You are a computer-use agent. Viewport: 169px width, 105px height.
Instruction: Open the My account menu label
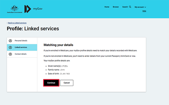point(139,7)
